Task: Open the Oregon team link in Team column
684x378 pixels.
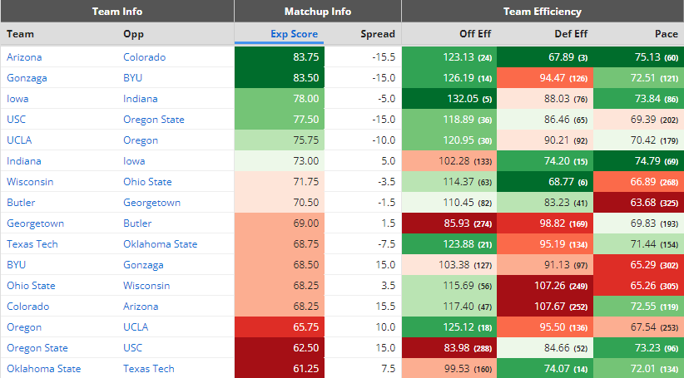Action: (24, 327)
